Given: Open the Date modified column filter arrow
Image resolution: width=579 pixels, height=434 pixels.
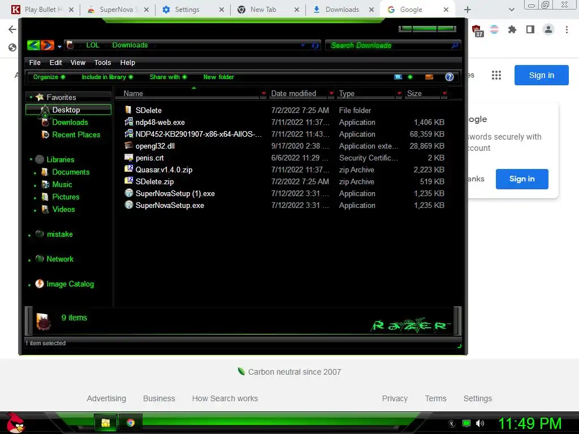Looking at the screenshot, I should tap(331, 93).
